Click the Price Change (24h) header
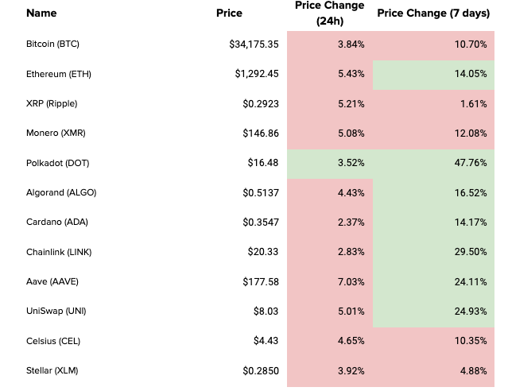The image size is (508, 391). [x=329, y=14]
